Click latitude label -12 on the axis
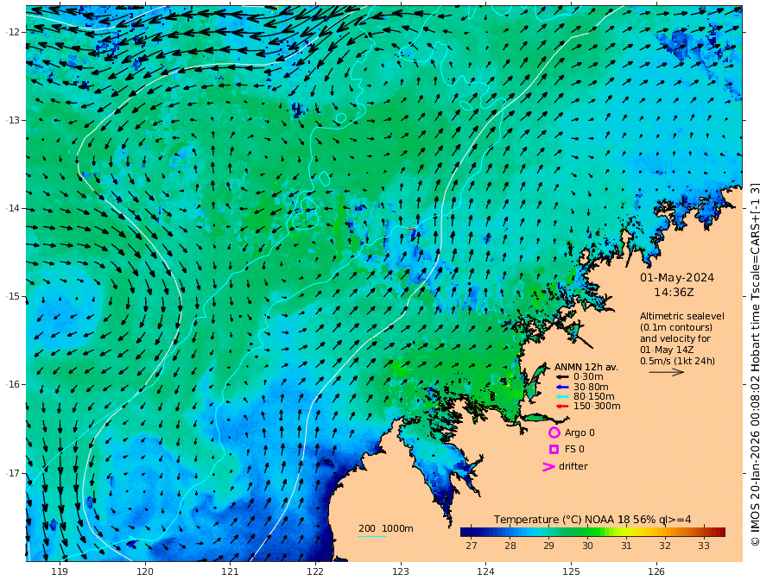 pos(13,32)
